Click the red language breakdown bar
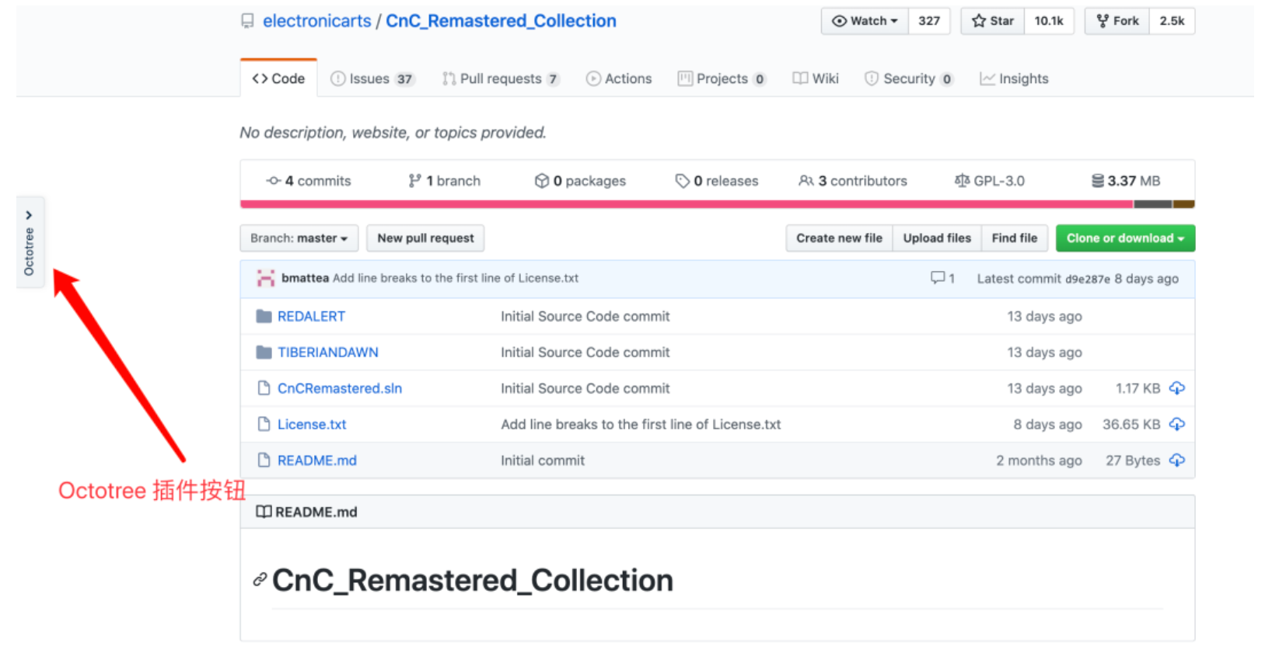The width and height of the screenshot is (1265, 646). [x=687, y=204]
